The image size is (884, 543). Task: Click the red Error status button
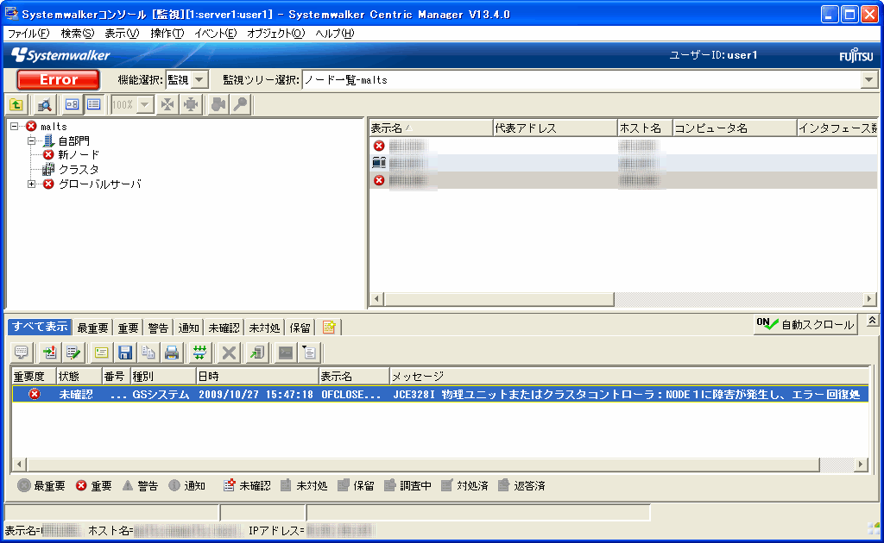(58, 80)
